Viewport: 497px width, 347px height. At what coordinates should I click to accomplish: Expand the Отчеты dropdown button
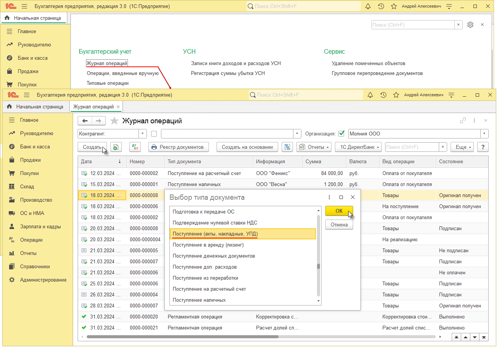[314, 147]
